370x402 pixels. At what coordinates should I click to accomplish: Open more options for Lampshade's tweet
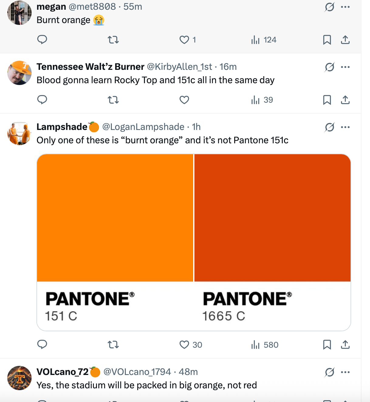point(345,127)
